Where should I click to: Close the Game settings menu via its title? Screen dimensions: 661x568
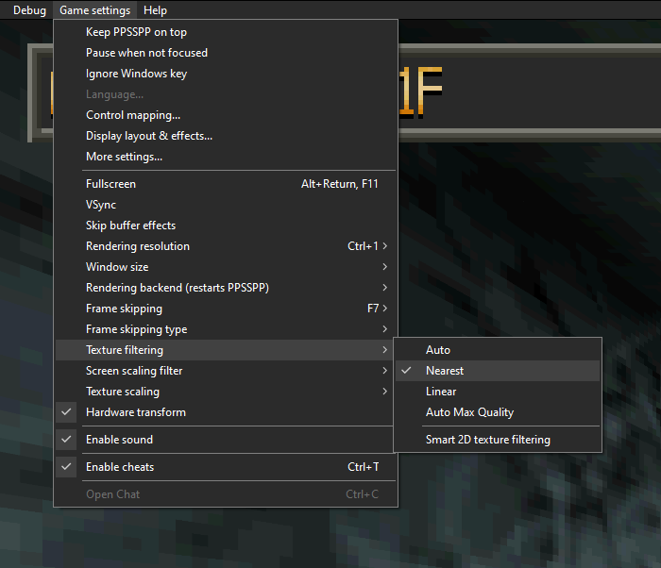pos(94,10)
